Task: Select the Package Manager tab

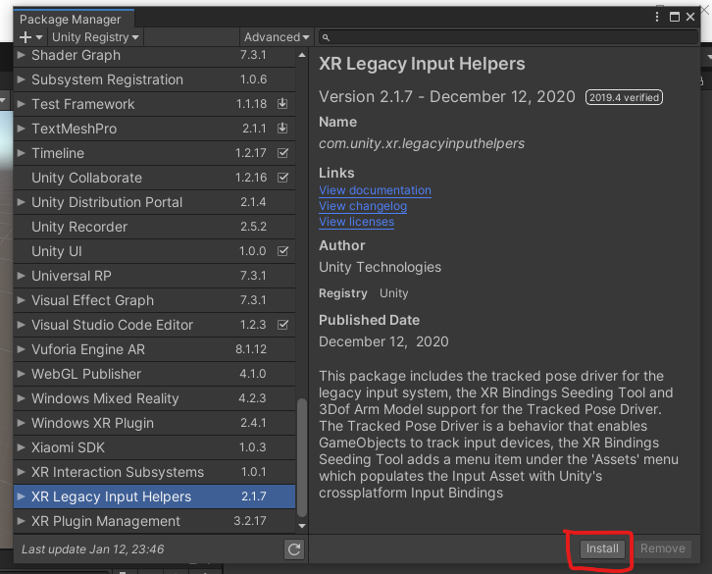Action: coord(73,19)
